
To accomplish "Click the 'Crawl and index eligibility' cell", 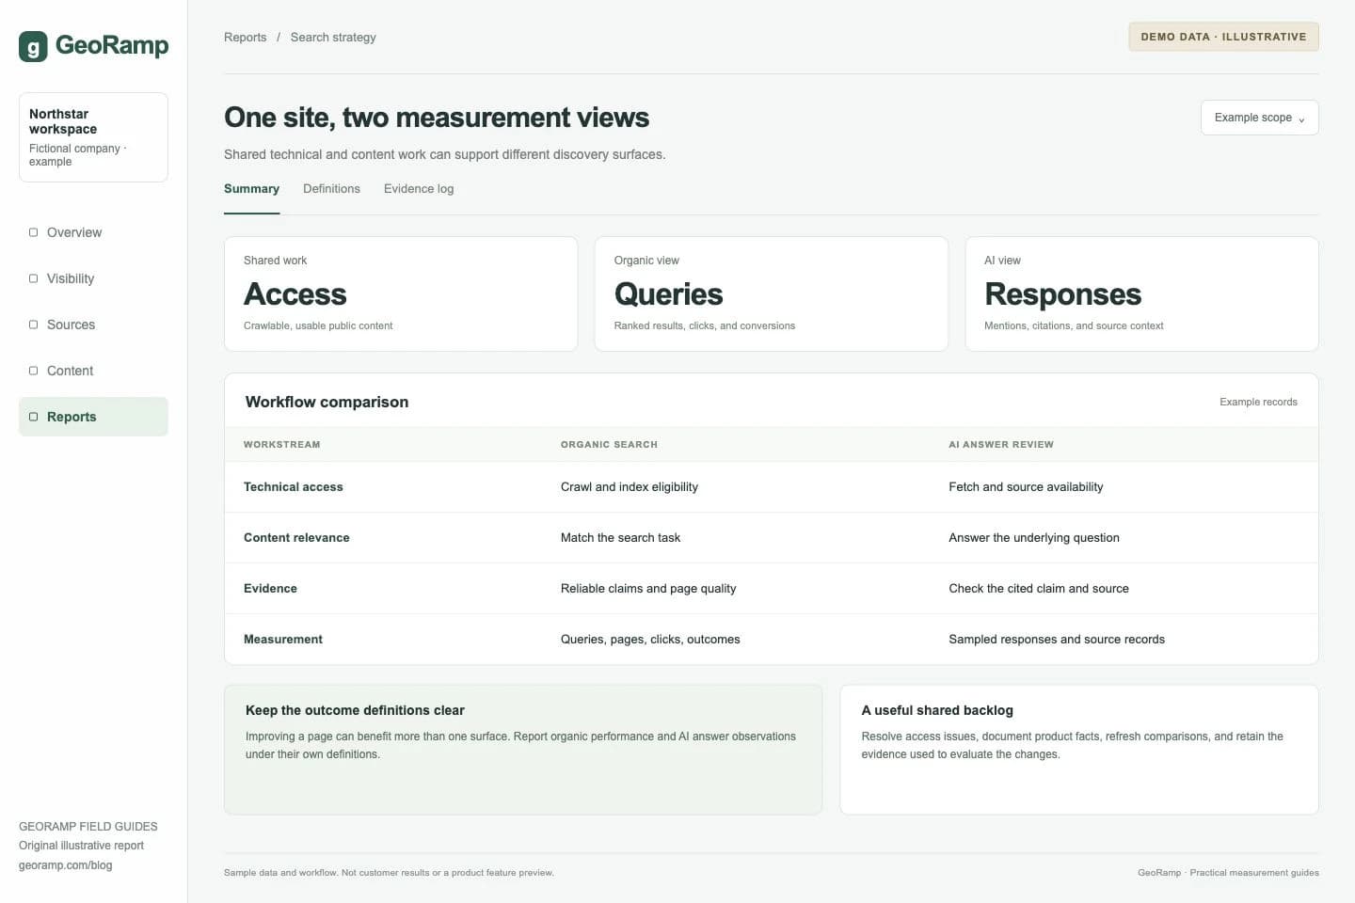I will [x=630, y=487].
